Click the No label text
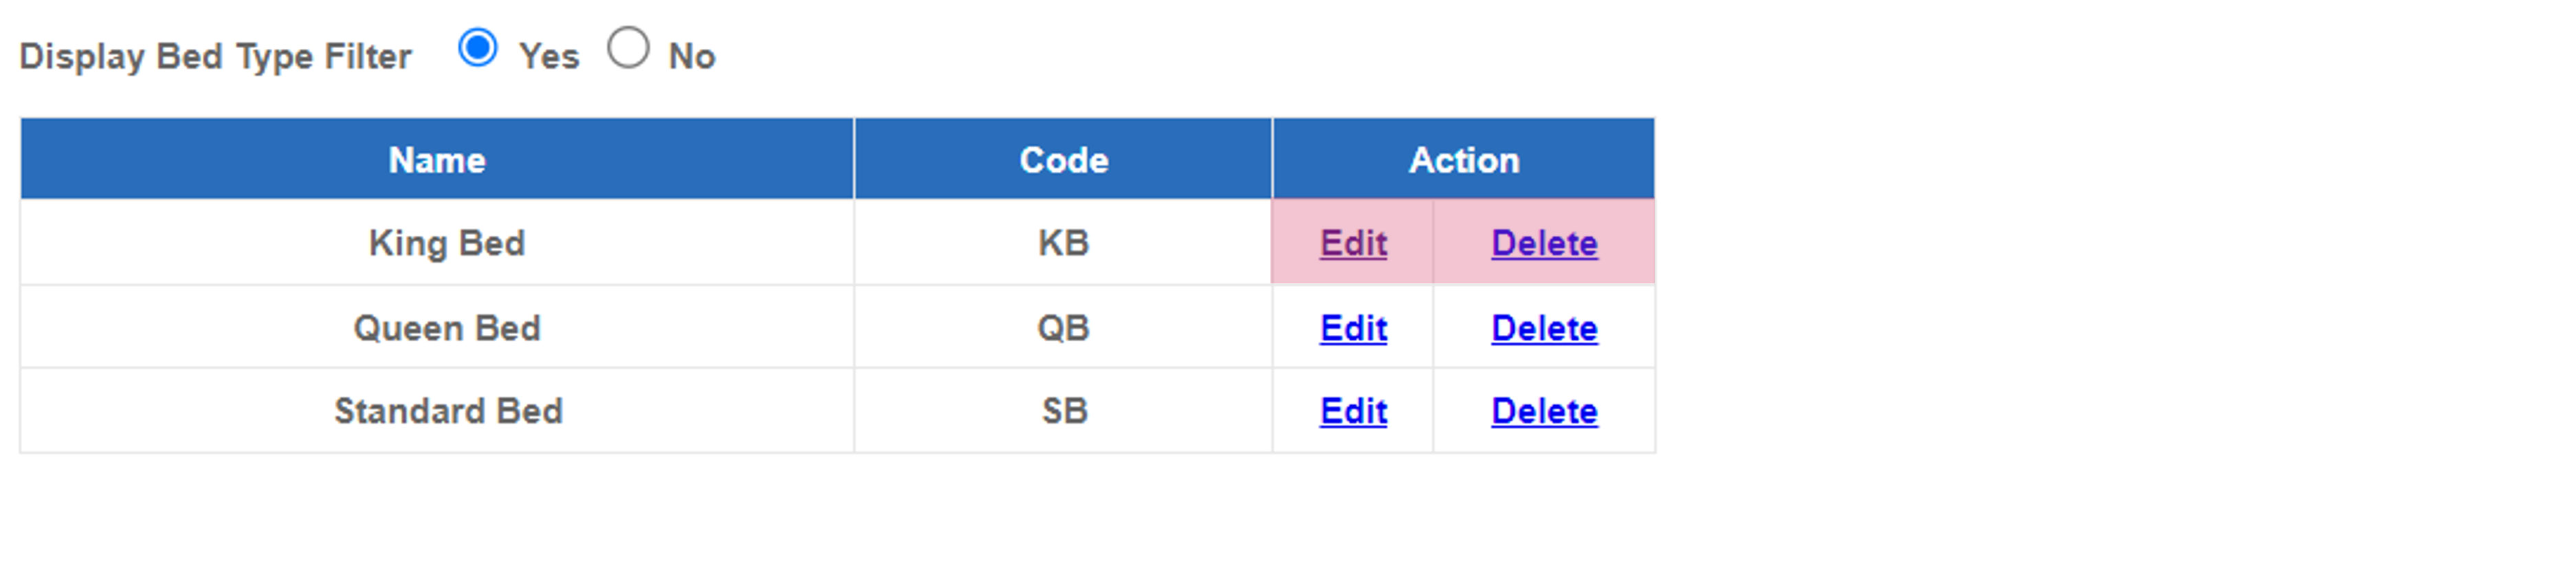The image size is (2576, 577). [692, 56]
